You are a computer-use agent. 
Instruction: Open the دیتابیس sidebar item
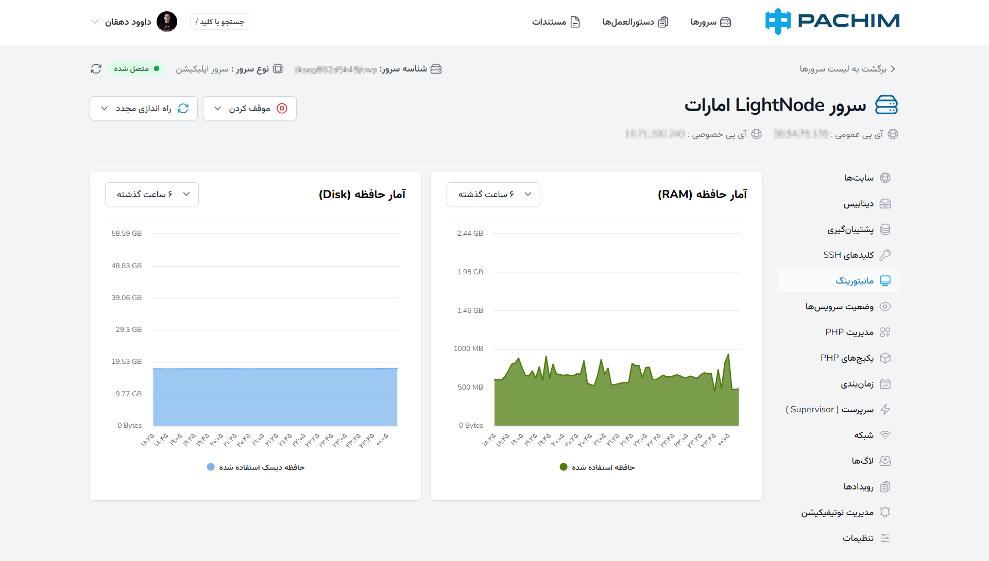tap(839, 204)
